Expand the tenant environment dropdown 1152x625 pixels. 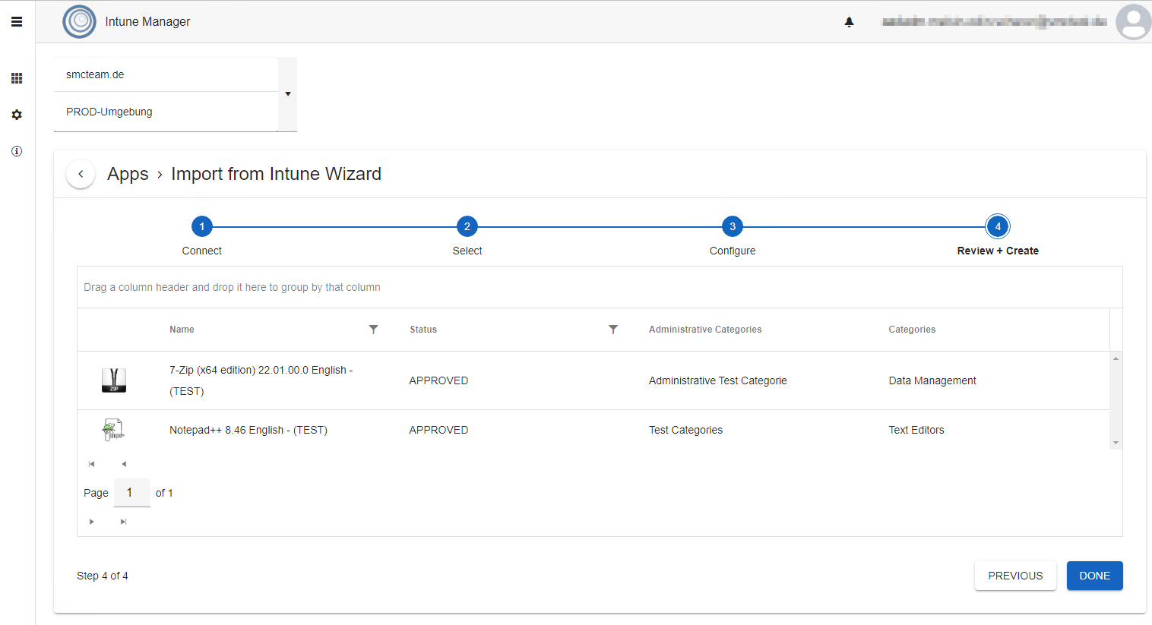click(288, 94)
